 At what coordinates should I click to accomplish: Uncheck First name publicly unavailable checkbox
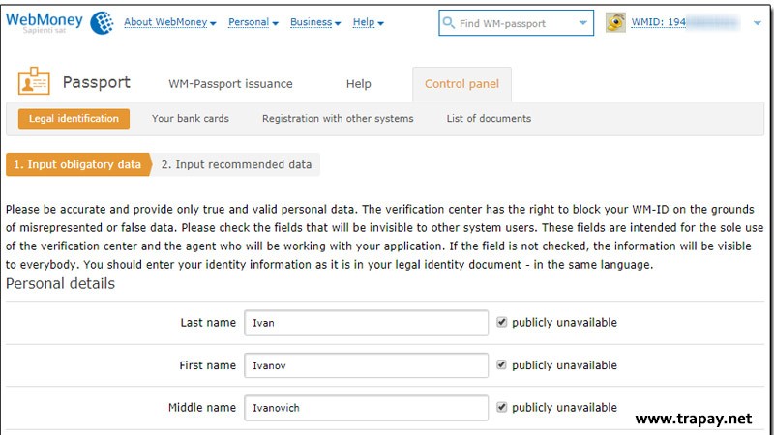point(501,365)
